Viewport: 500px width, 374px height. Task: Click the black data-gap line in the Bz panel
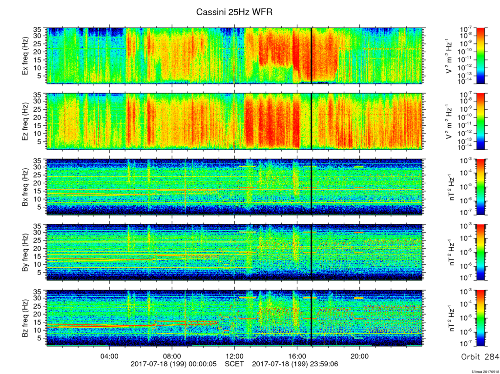[x=312, y=318]
